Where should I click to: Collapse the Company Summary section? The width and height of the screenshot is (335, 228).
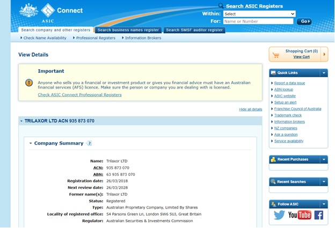point(31,143)
